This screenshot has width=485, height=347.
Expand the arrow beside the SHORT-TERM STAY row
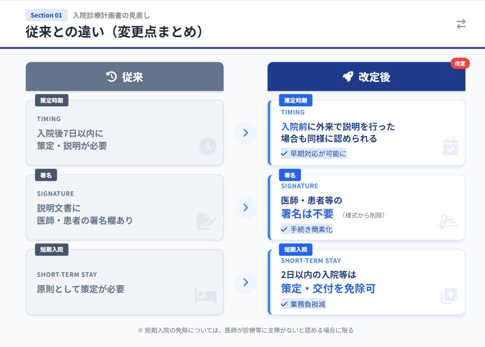(x=246, y=283)
